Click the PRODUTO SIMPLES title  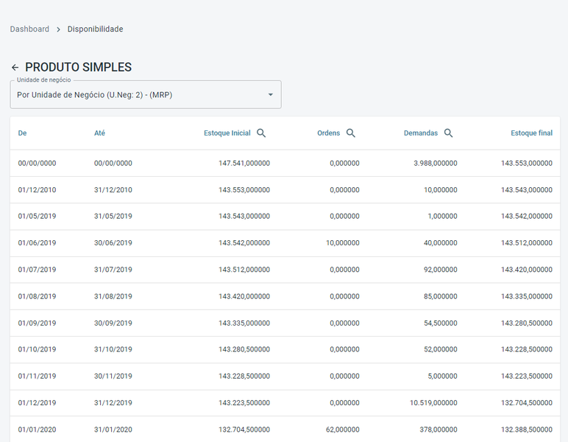78,67
